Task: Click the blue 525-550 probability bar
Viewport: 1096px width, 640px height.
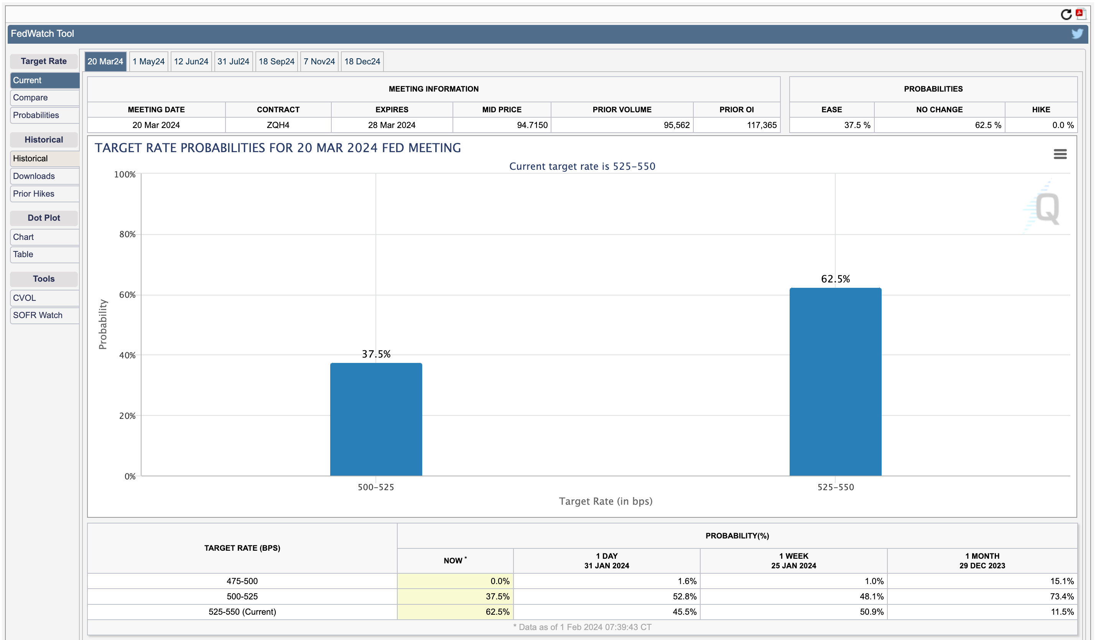Action: pyautogui.click(x=835, y=382)
